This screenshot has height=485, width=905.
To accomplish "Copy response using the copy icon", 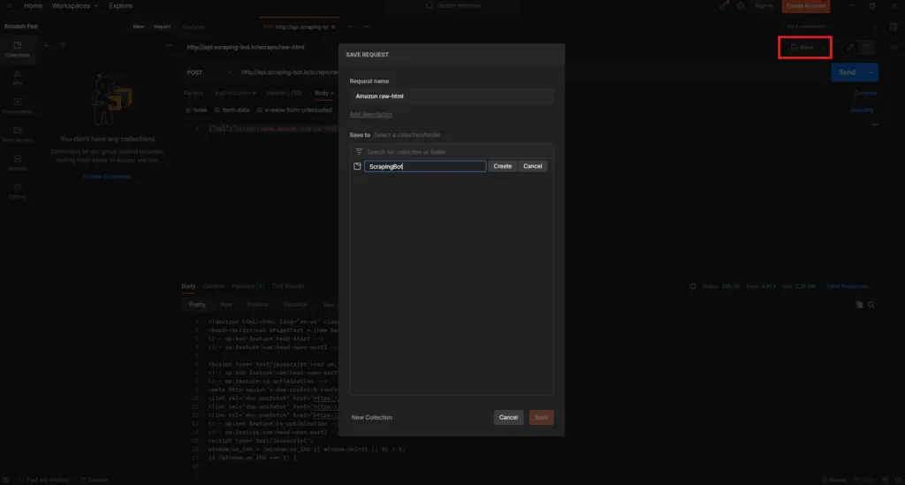I will pyautogui.click(x=858, y=304).
